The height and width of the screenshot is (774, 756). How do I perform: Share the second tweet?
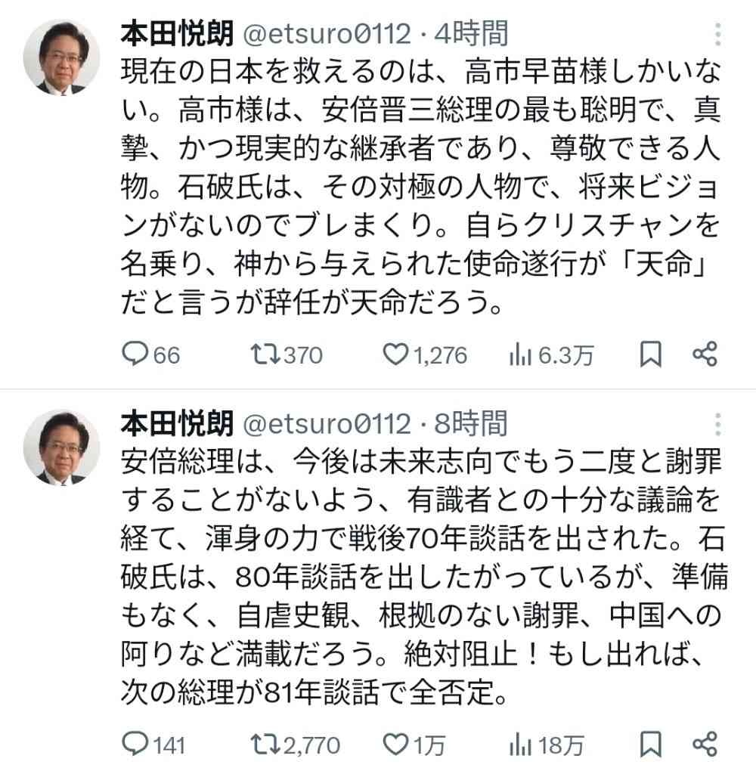click(x=705, y=745)
